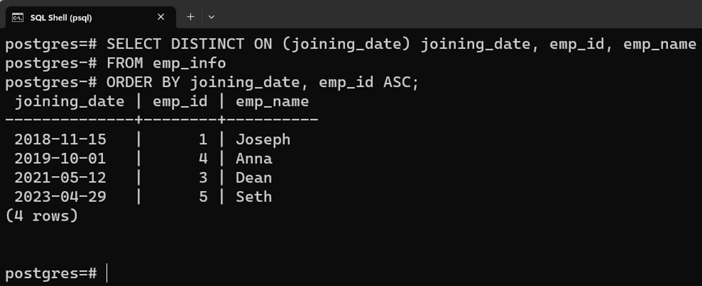Click the Dean employee name
The width and height of the screenshot is (702, 286).
254,178
